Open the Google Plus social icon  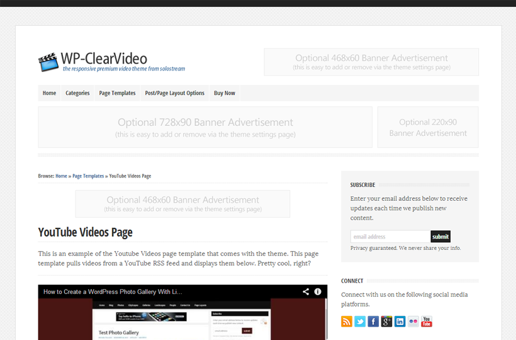tap(386, 321)
